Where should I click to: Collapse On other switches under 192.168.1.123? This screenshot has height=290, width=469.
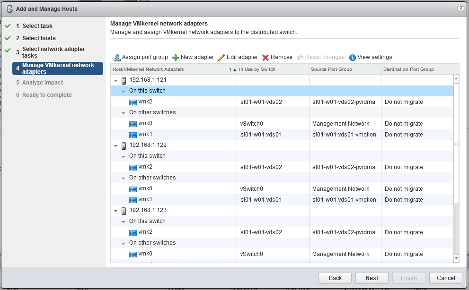[x=123, y=243]
